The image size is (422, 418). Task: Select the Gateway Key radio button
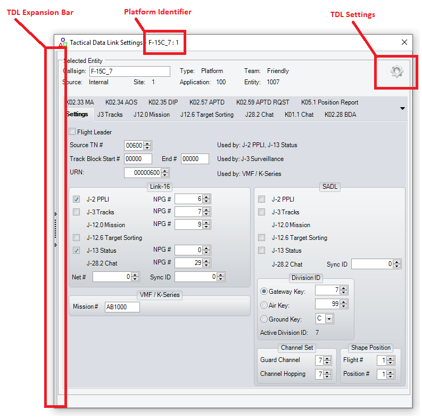(264, 291)
